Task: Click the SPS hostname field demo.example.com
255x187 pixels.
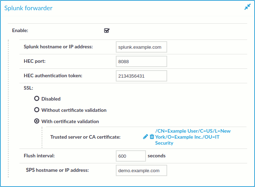Action: click(141, 170)
